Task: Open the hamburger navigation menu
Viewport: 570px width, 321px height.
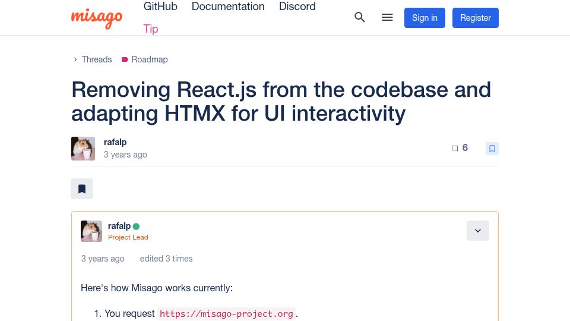Action: 387,17
